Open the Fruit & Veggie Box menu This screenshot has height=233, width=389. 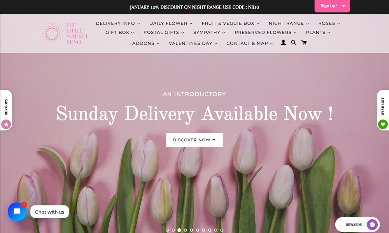[230, 23]
